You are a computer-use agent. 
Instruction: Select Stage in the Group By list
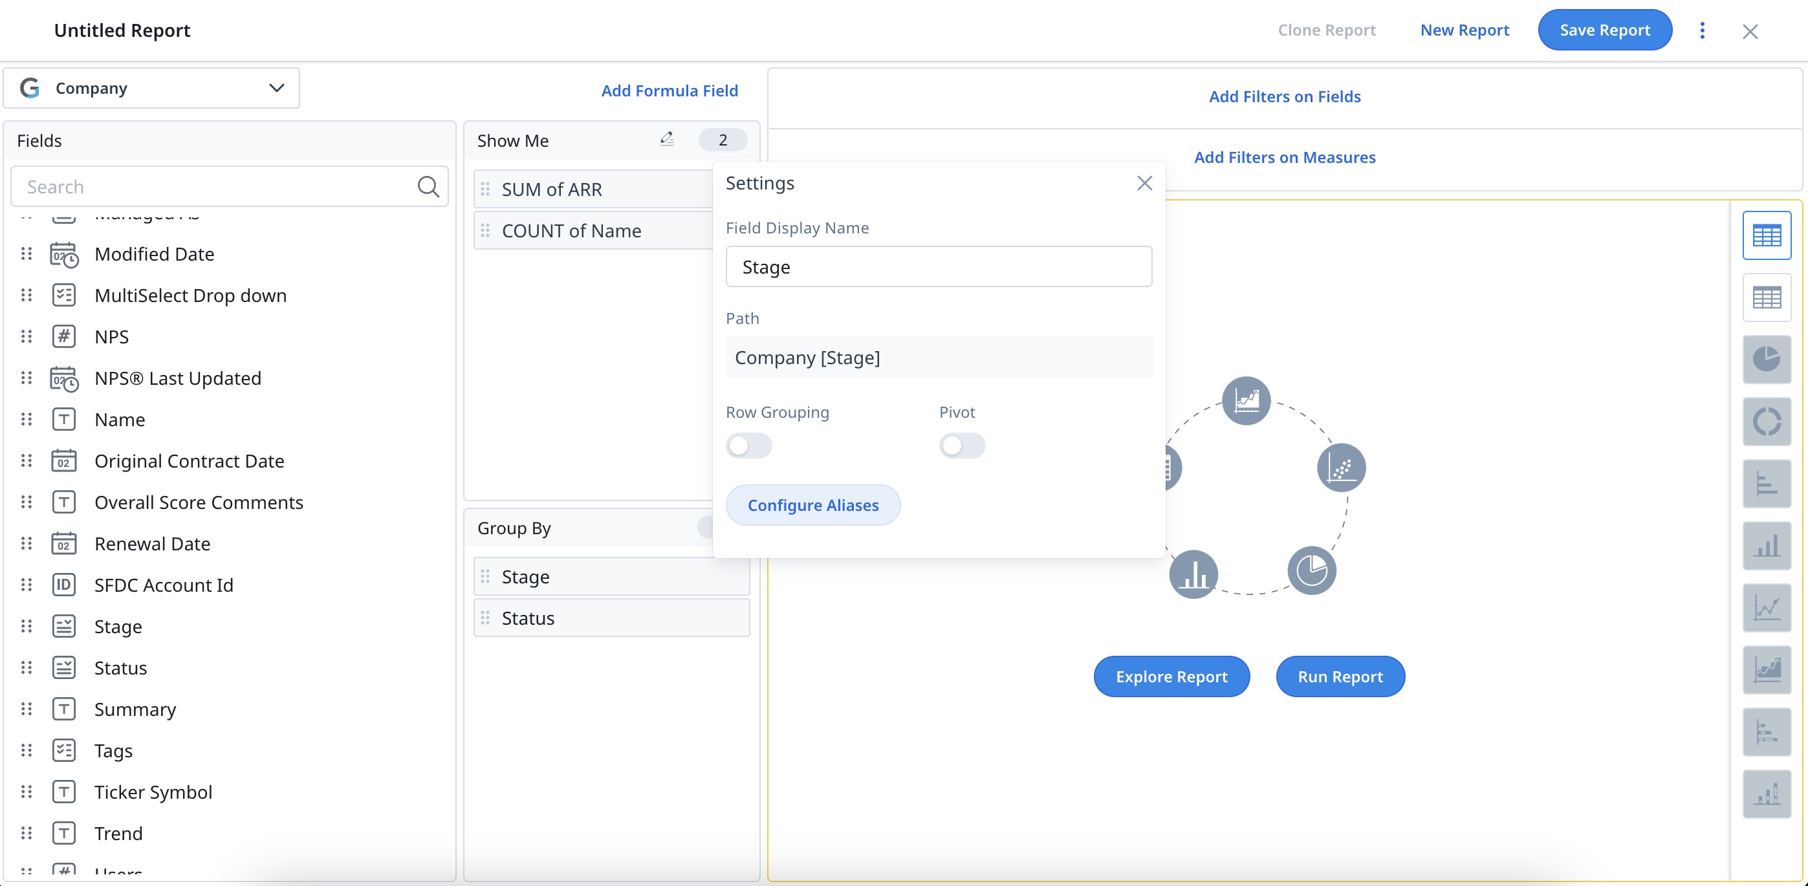point(611,577)
